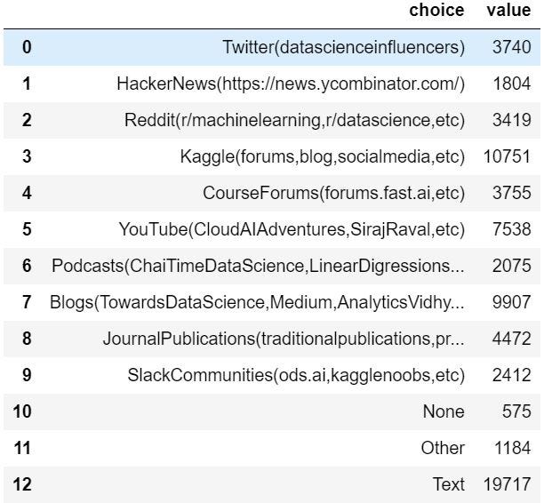Click the choice column header
The height and width of the screenshot is (503, 544).
(x=436, y=10)
